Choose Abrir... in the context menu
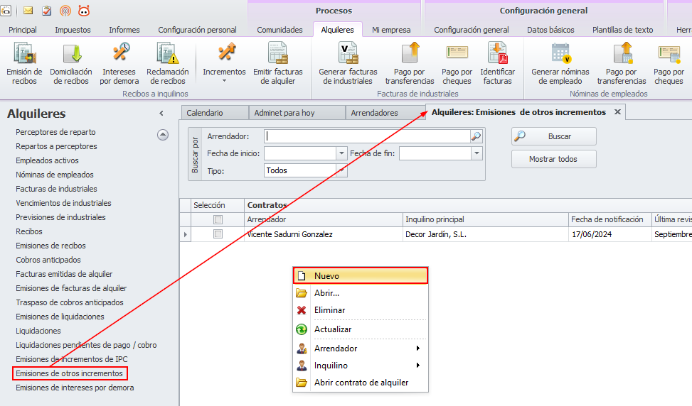Screen dimensions: 692x406 (x=361, y=293)
